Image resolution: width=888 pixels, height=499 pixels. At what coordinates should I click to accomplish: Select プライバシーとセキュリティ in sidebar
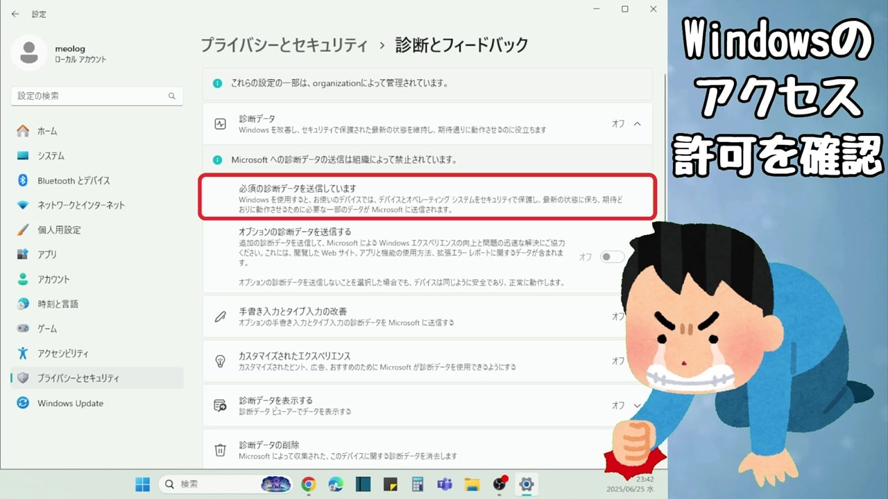point(97,378)
